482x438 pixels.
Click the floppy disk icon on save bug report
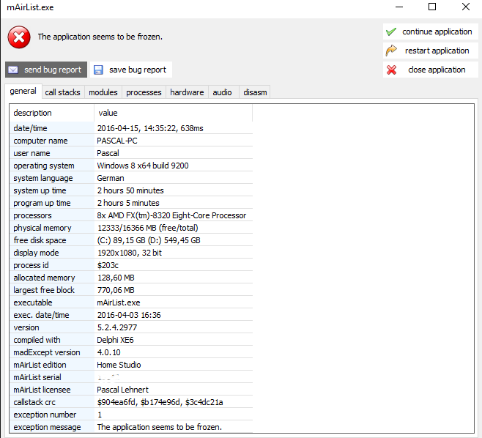pos(98,70)
